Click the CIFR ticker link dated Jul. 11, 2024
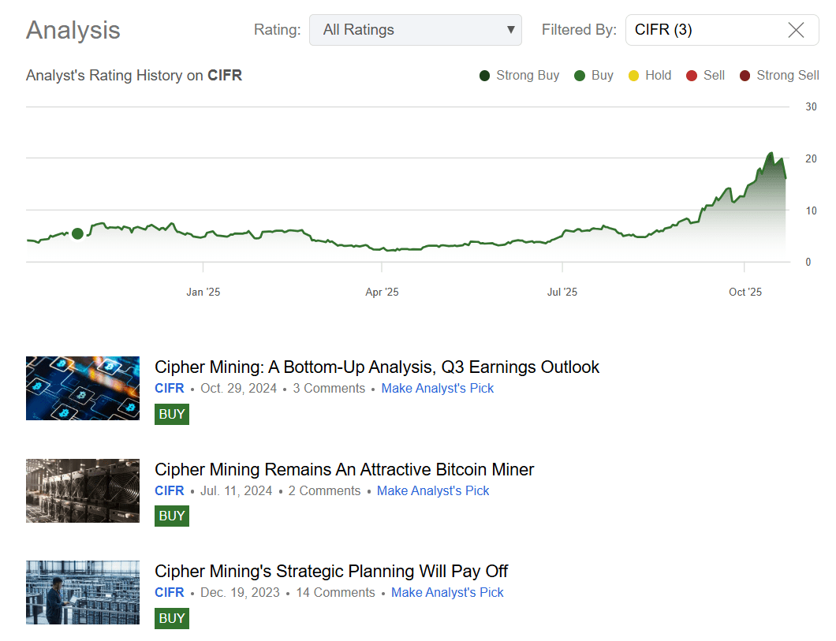The height and width of the screenshot is (641, 836). [x=169, y=490]
